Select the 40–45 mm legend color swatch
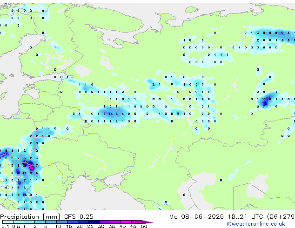 [x=126, y=222]
